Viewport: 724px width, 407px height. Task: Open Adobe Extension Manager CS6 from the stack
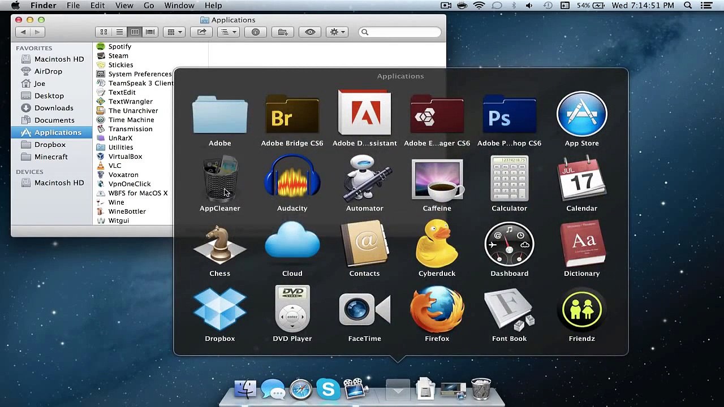[x=437, y=115]
